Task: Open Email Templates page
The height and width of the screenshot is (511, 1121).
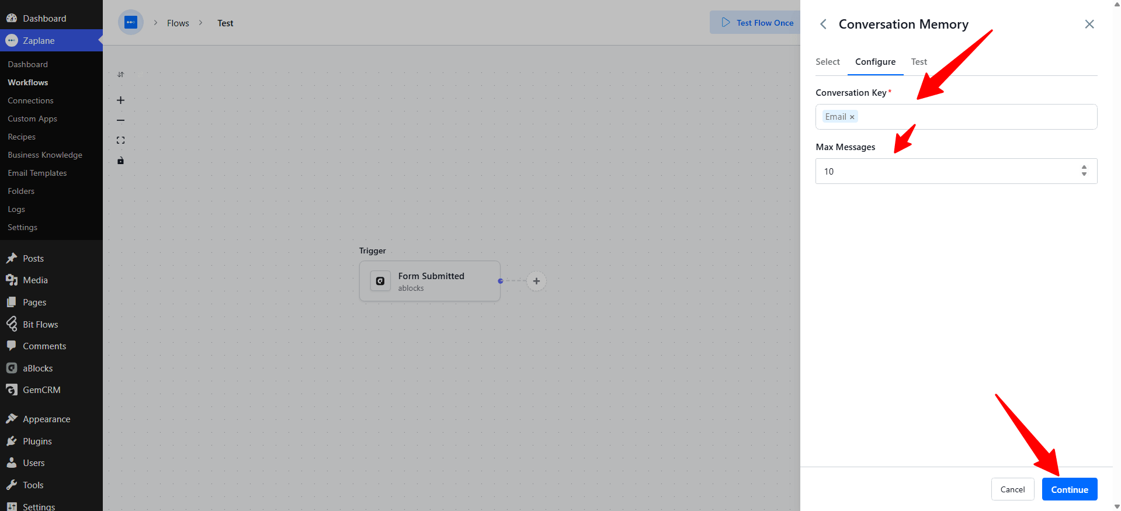Action: point(37,173)
